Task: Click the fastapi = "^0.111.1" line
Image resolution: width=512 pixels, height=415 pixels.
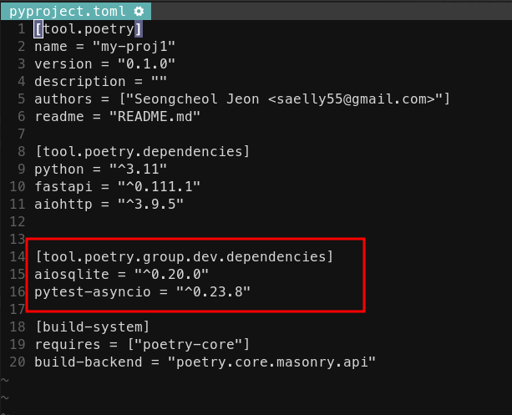Action: pyautogui.click(x=117, y=187)
